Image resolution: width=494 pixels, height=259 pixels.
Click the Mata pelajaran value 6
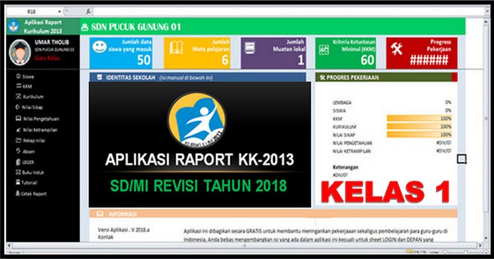click(225, 60)
